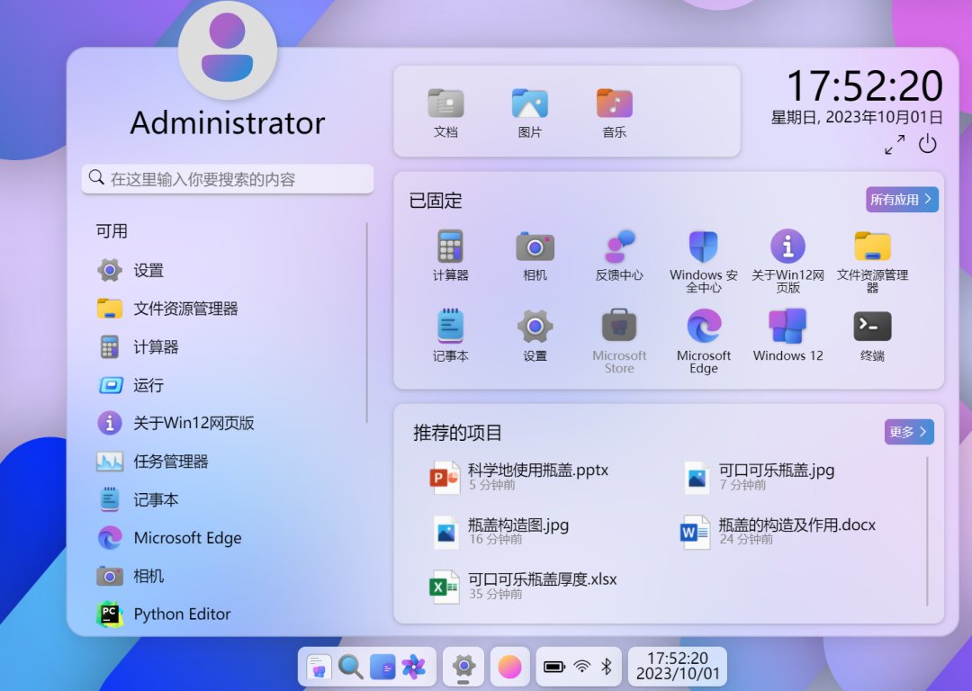Click the taskbar search magnifier

[x=350, y=668]
